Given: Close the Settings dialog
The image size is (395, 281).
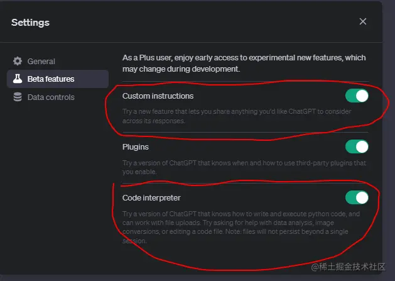Looking at the screenshot, I should 363,21.
